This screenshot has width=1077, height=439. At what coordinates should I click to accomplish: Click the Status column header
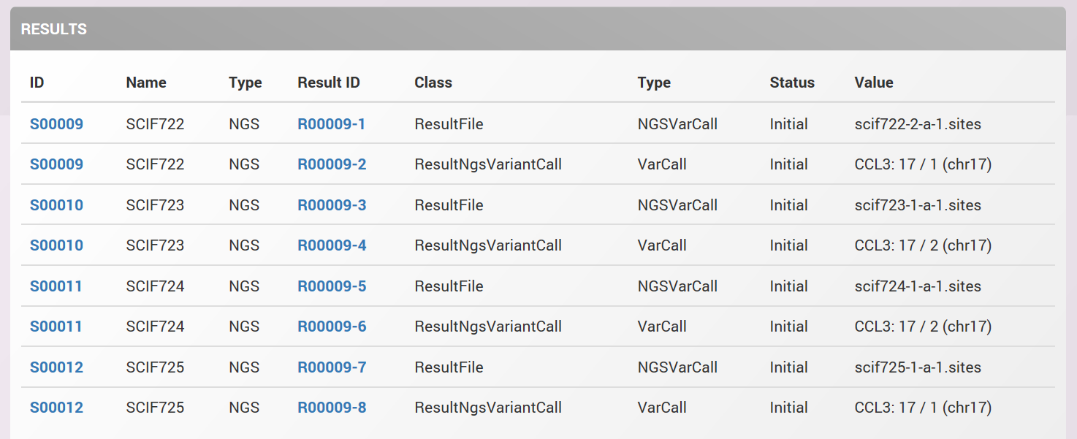[x=792, y=83]
